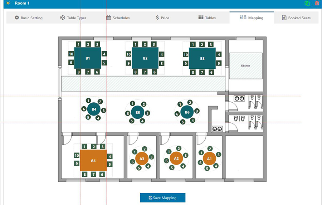The height and width of the screenshot is (205, 322).
Task: Select the Mapping tab
Action: tap(252, 18)
